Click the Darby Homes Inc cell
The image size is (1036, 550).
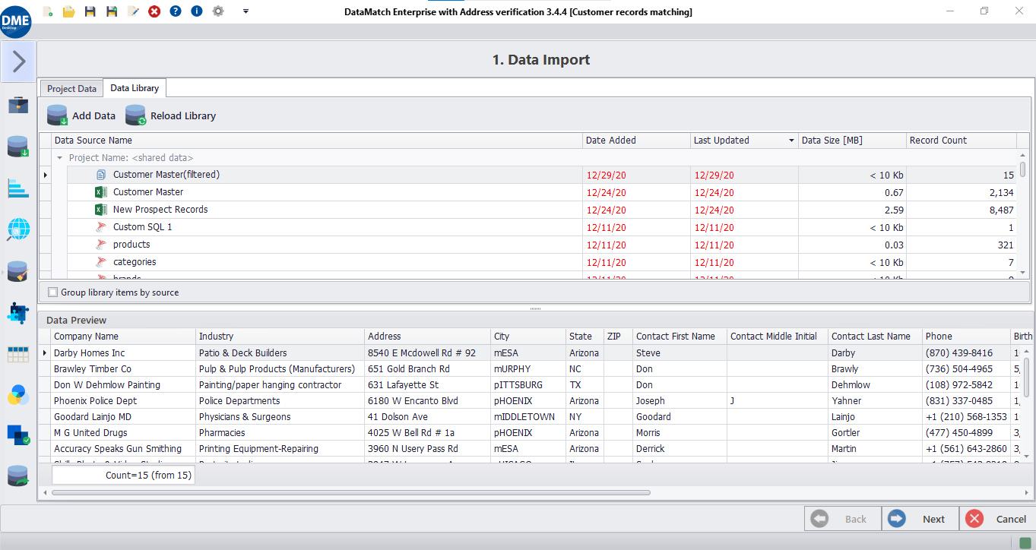[x=123, y=353]
